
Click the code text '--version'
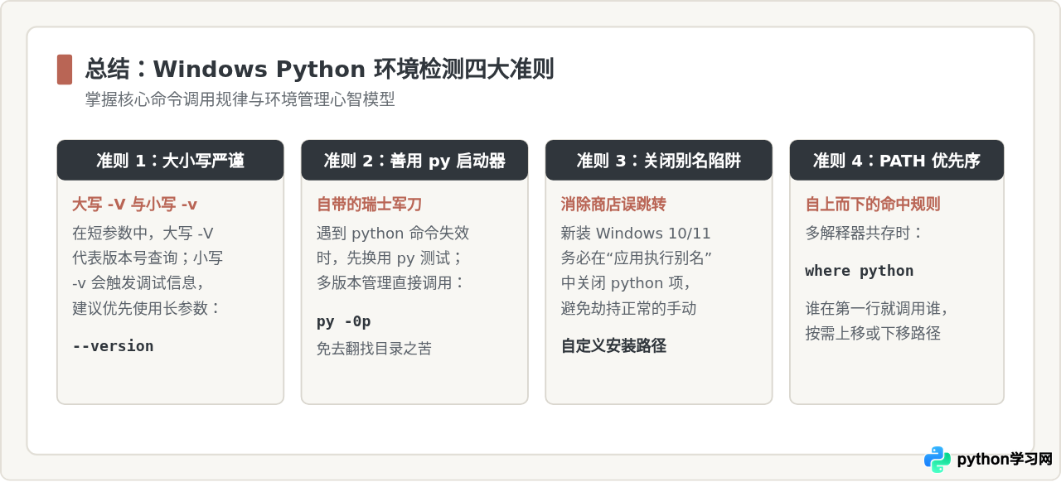pos(113,346)
